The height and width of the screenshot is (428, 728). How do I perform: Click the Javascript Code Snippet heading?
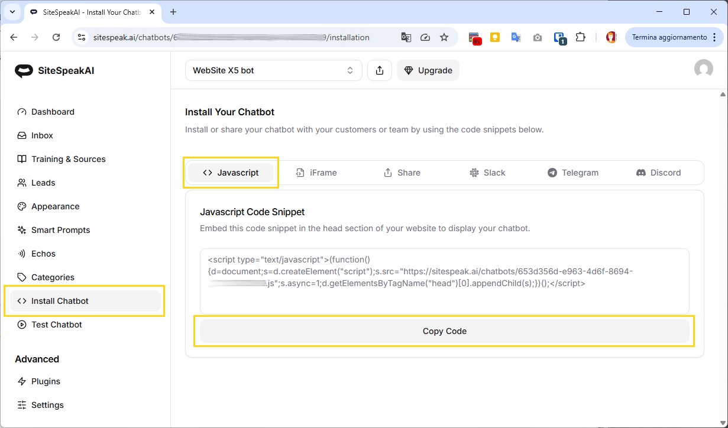coord(253,212)
